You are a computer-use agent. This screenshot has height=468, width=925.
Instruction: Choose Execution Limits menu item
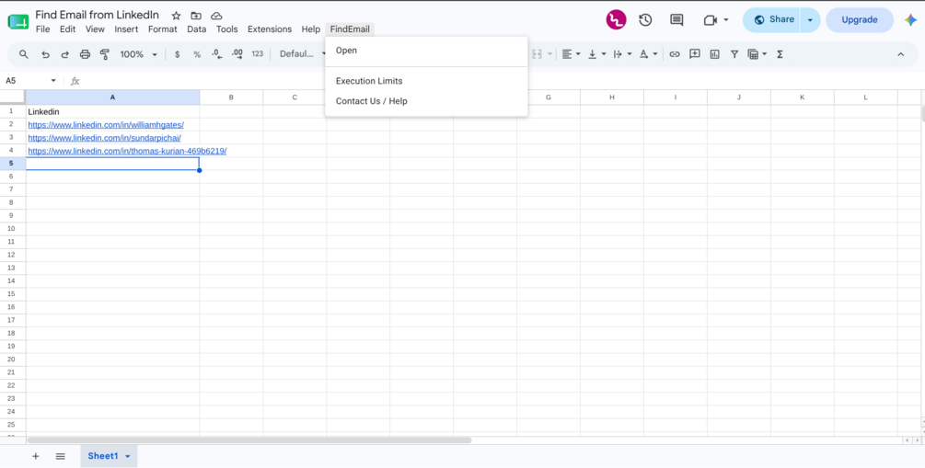426,81
